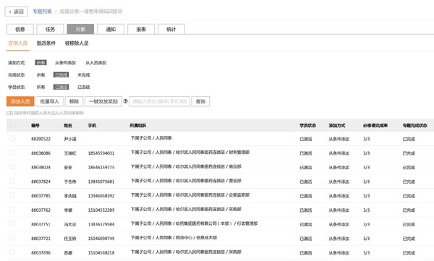Click the 从条件添加 cell in row 88037824
The height and width of the screenshot is (261, 434).
(x=339, y=181)
